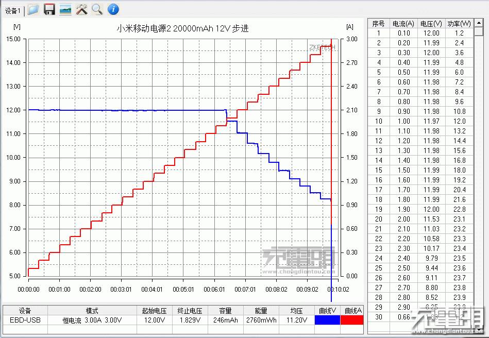489x338 pixels.
Task: Click the 功率(W) column header
Action: coord(459,24)
